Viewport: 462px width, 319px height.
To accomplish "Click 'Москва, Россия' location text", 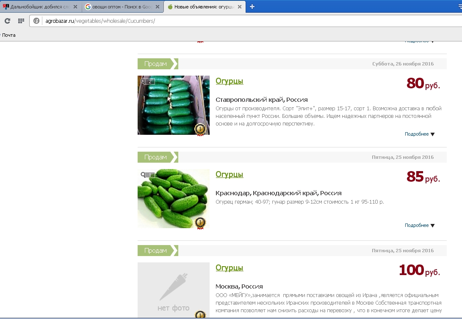I will (239, 286).
